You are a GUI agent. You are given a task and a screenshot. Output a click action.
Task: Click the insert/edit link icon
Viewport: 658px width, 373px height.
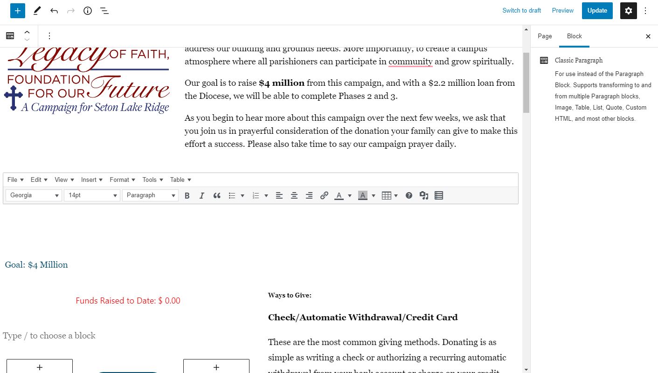(x=324, y=196)
